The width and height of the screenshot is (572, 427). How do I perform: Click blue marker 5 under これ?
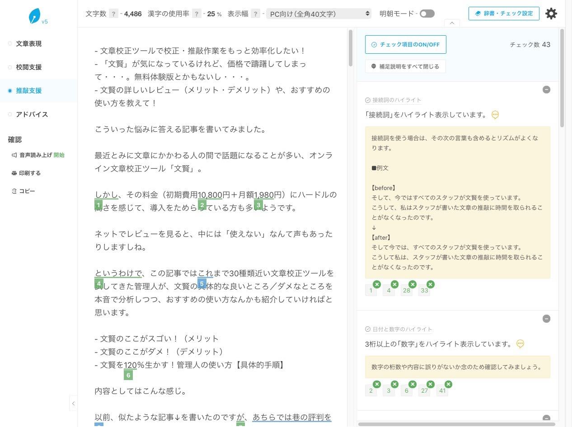point(202,283)
